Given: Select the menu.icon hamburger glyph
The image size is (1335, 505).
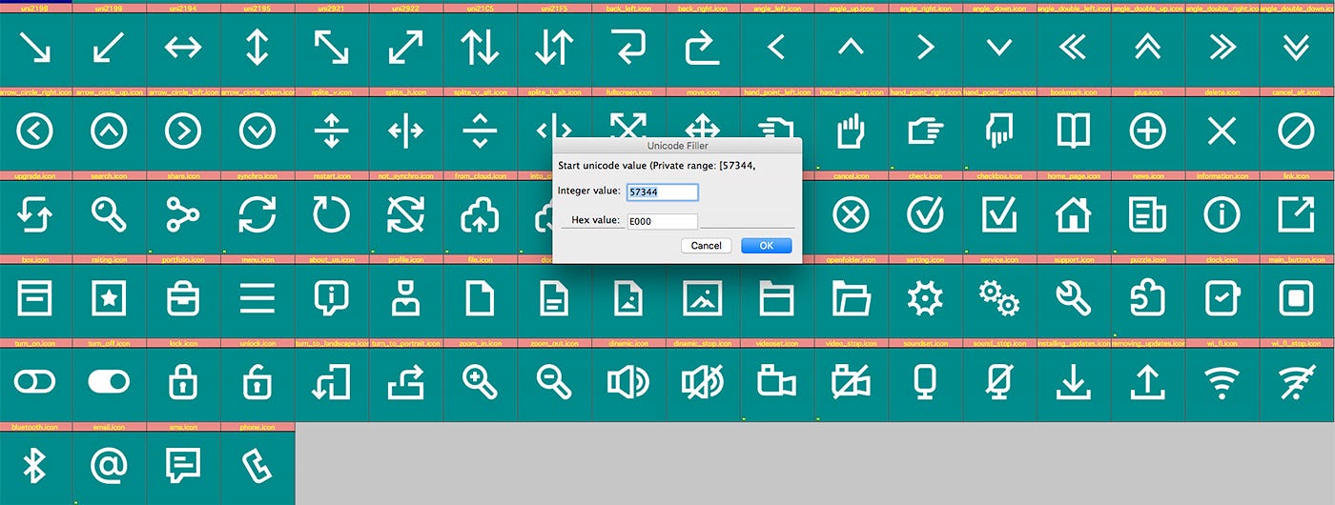Looking at the screenshot, I should point(257,299).
